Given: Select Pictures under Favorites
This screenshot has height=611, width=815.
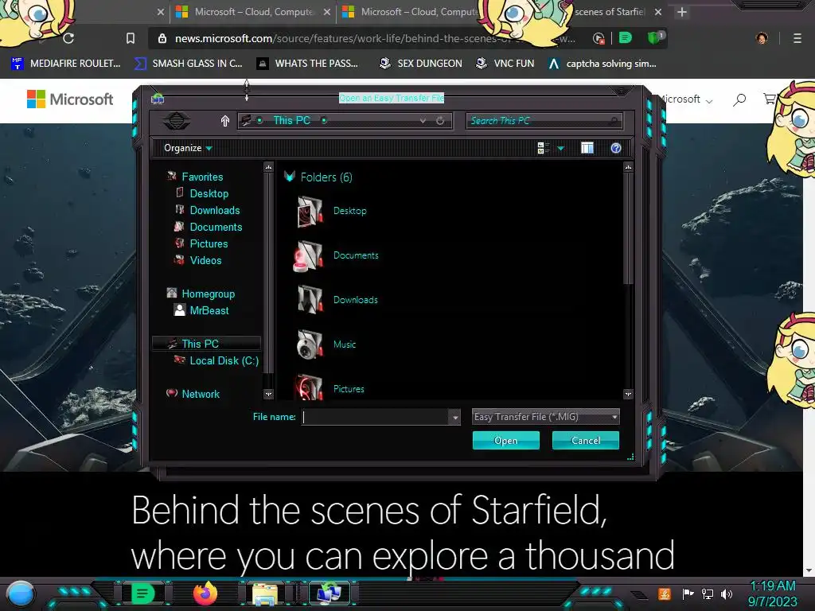Looking at the screenshot, I should click(x=209, y=243).
